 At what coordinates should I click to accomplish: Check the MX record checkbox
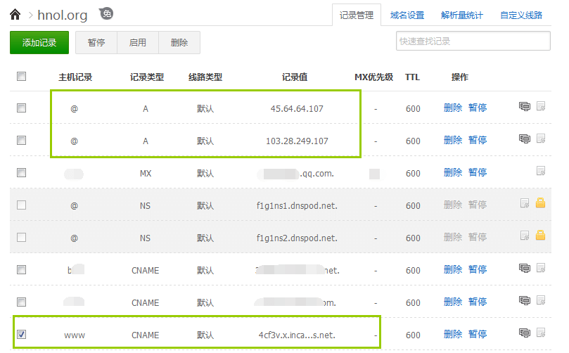click(x=21, y=172)
